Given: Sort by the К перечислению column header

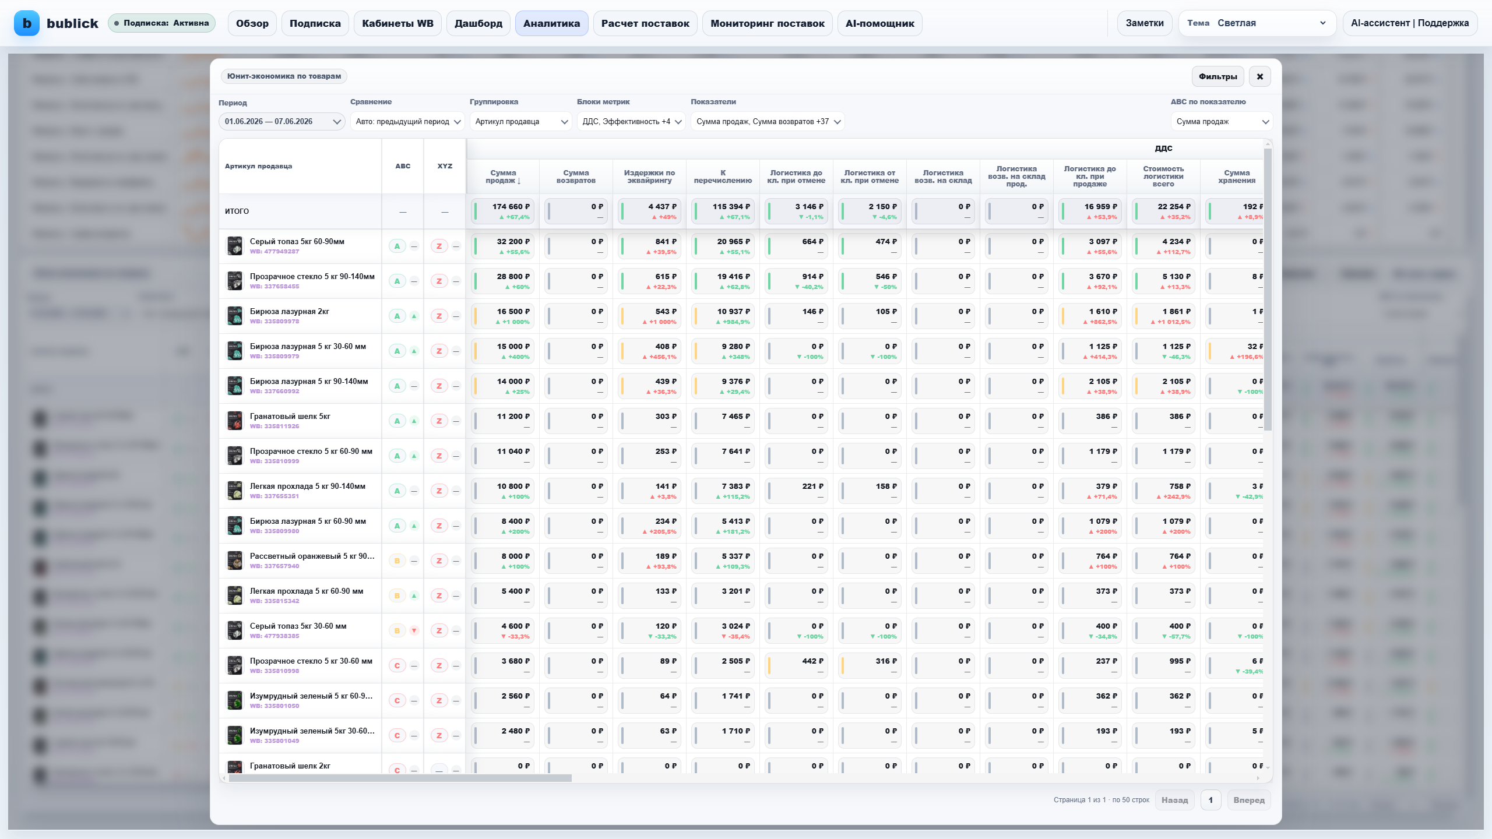Looking at the screenshot, I should pyautogui.click(x=723, y=177).
